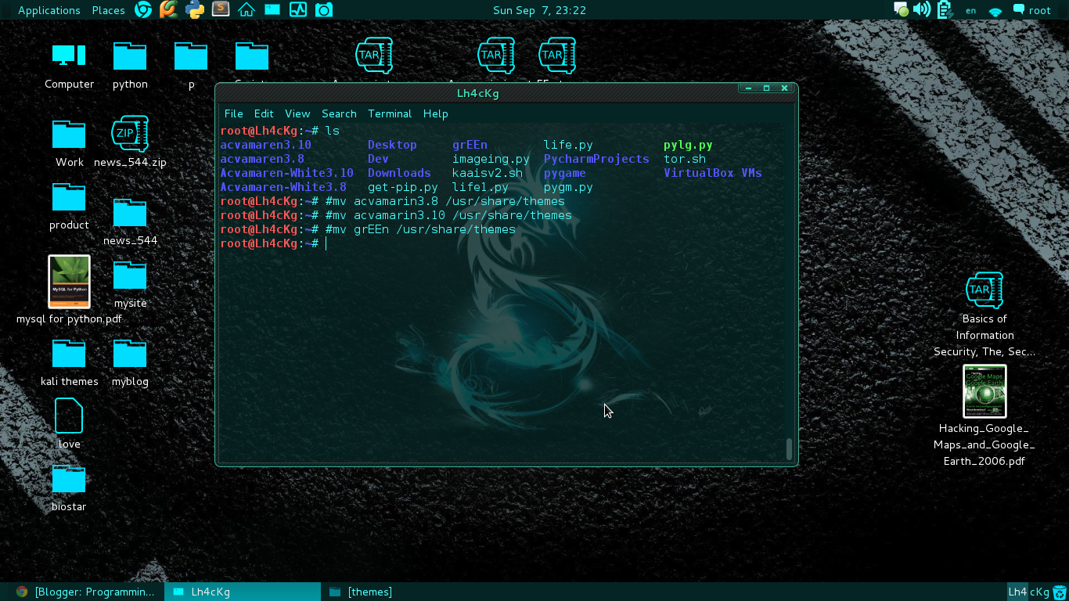Open the Work folder on desktop
Viewport: 1069px width, 601px height.
click(x=69, y=143)
